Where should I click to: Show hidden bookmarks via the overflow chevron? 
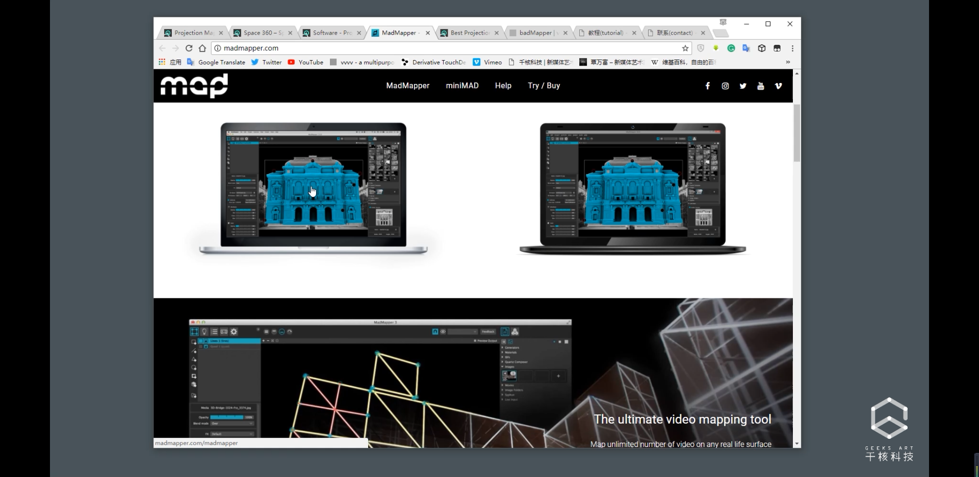[x=788, y=62]
